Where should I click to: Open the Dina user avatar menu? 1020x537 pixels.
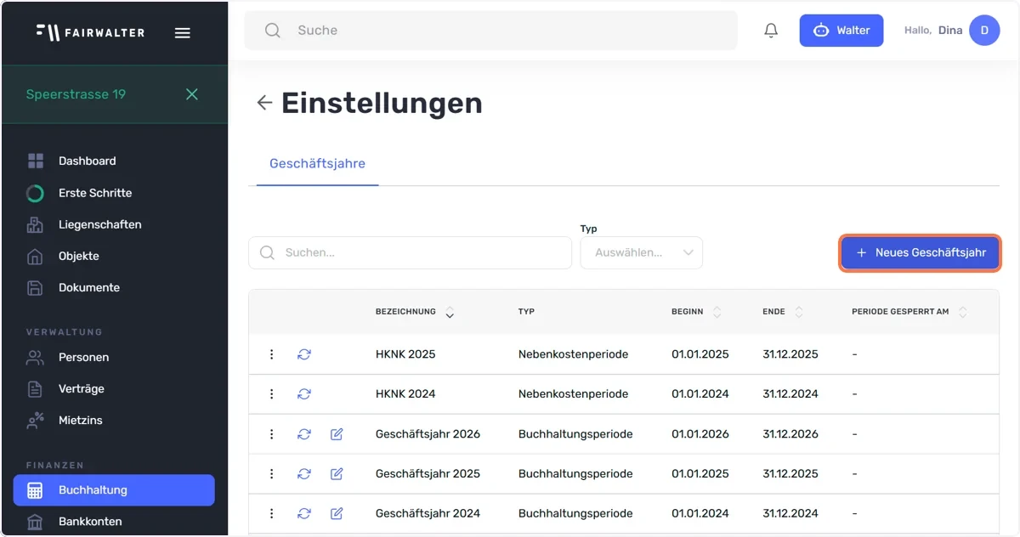click(x=984, y=31)
